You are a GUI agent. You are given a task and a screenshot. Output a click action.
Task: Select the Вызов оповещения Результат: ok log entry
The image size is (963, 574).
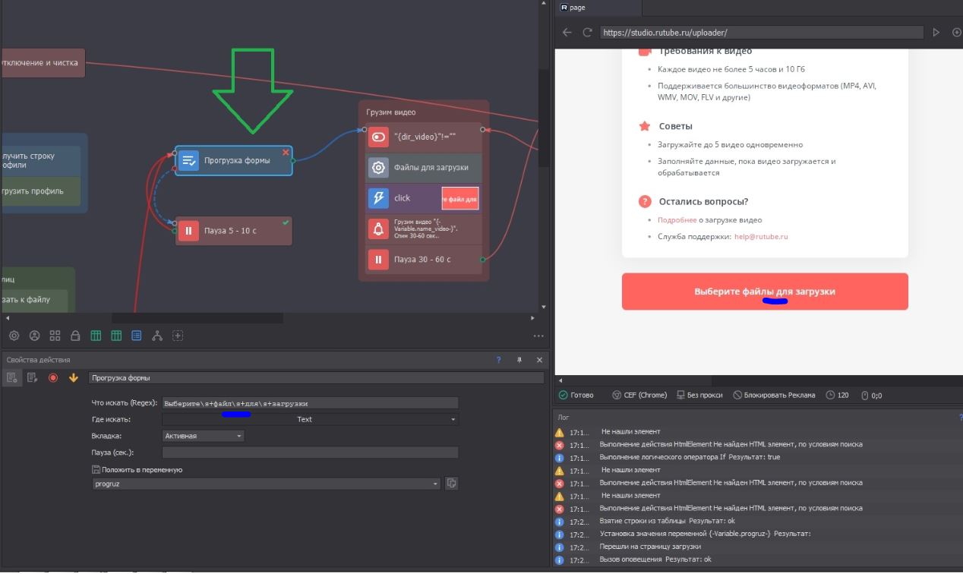point(758,560)
